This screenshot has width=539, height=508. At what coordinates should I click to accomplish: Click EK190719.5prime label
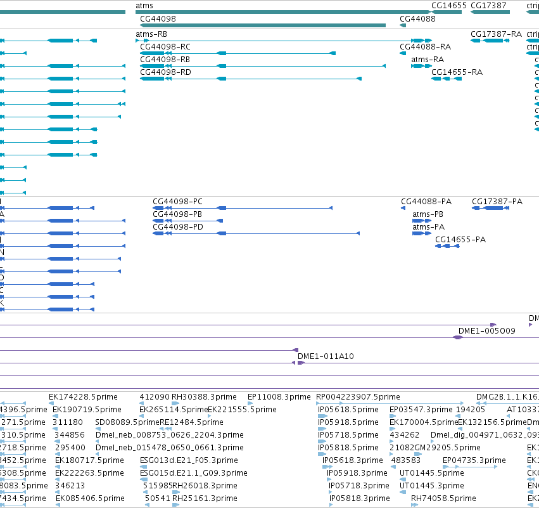click(x=87, y=410)
